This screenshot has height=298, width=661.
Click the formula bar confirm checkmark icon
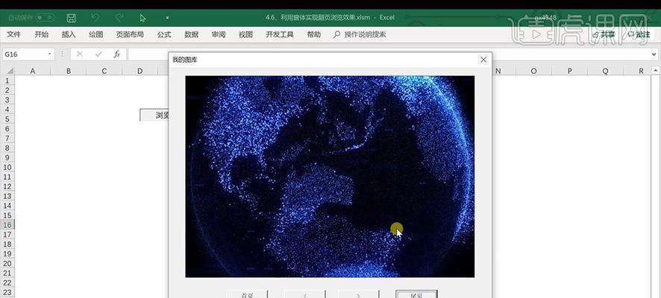(x=98, y=54)
